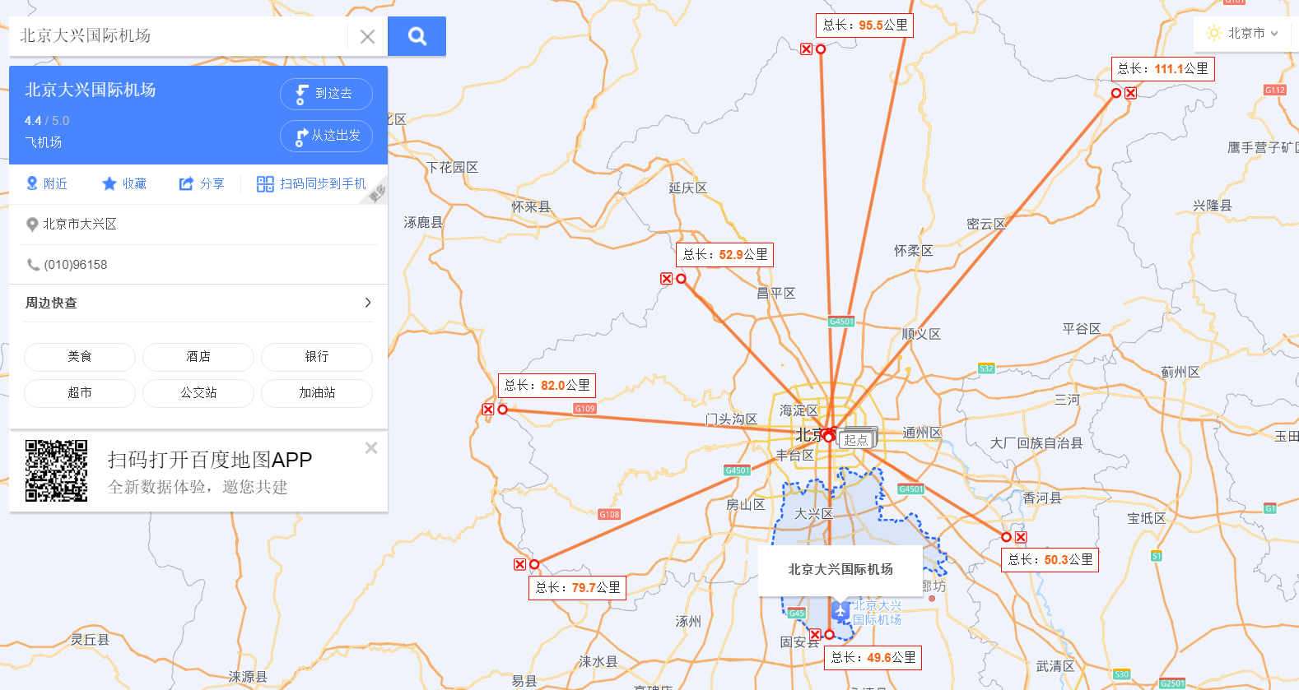Screen dimensions: 1299x690
Task: Remove the 95.5公里 measurement with X
Action: [x=807, y=49]
